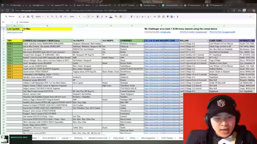Open the Borders tool
257x144 pixels.
click(120, 17)
